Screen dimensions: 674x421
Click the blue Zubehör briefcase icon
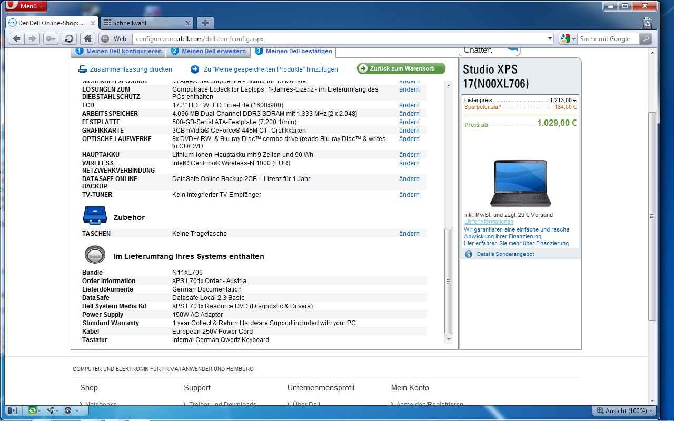(95, 215)
